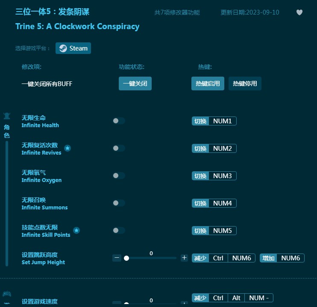Viewport: 317px width, 307px height.
Task: Click the 三位一体5：发条阴谋 title
Action: [x=53, y=12]
